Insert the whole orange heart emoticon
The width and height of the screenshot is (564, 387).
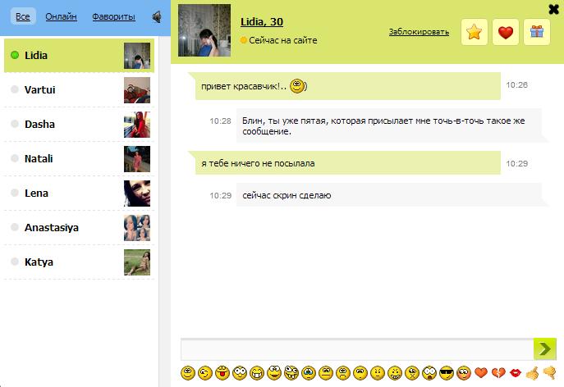pos(481,373)
